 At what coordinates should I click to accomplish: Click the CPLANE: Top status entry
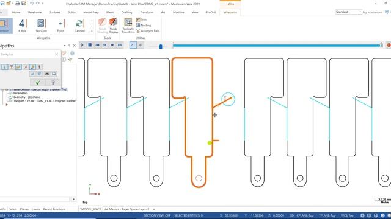click(x=305, y=215)
